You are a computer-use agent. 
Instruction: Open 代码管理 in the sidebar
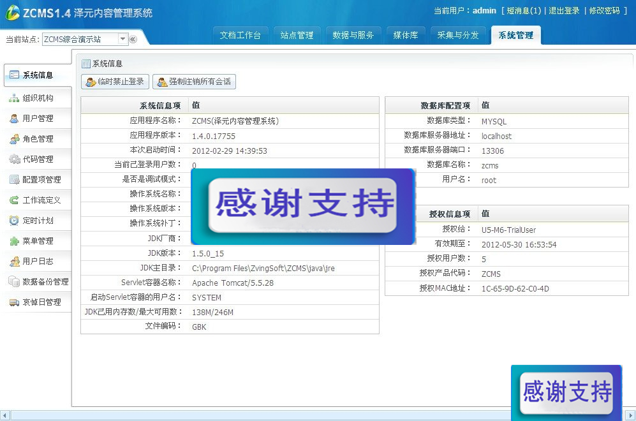pos(38,159)
